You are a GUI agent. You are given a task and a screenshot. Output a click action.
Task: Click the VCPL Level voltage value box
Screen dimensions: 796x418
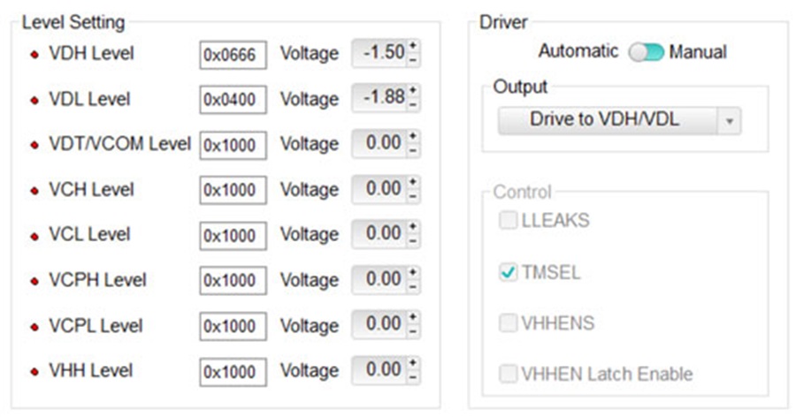coord(379,324)
